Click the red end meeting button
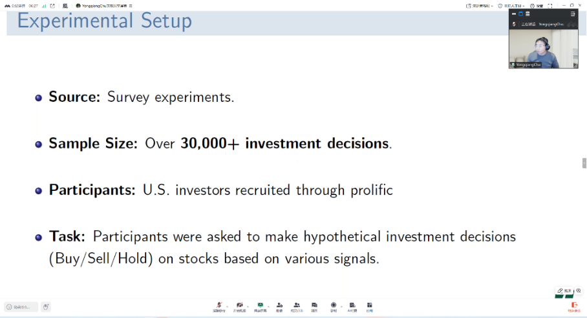This screenshot has width=587, height=318. 574,306
